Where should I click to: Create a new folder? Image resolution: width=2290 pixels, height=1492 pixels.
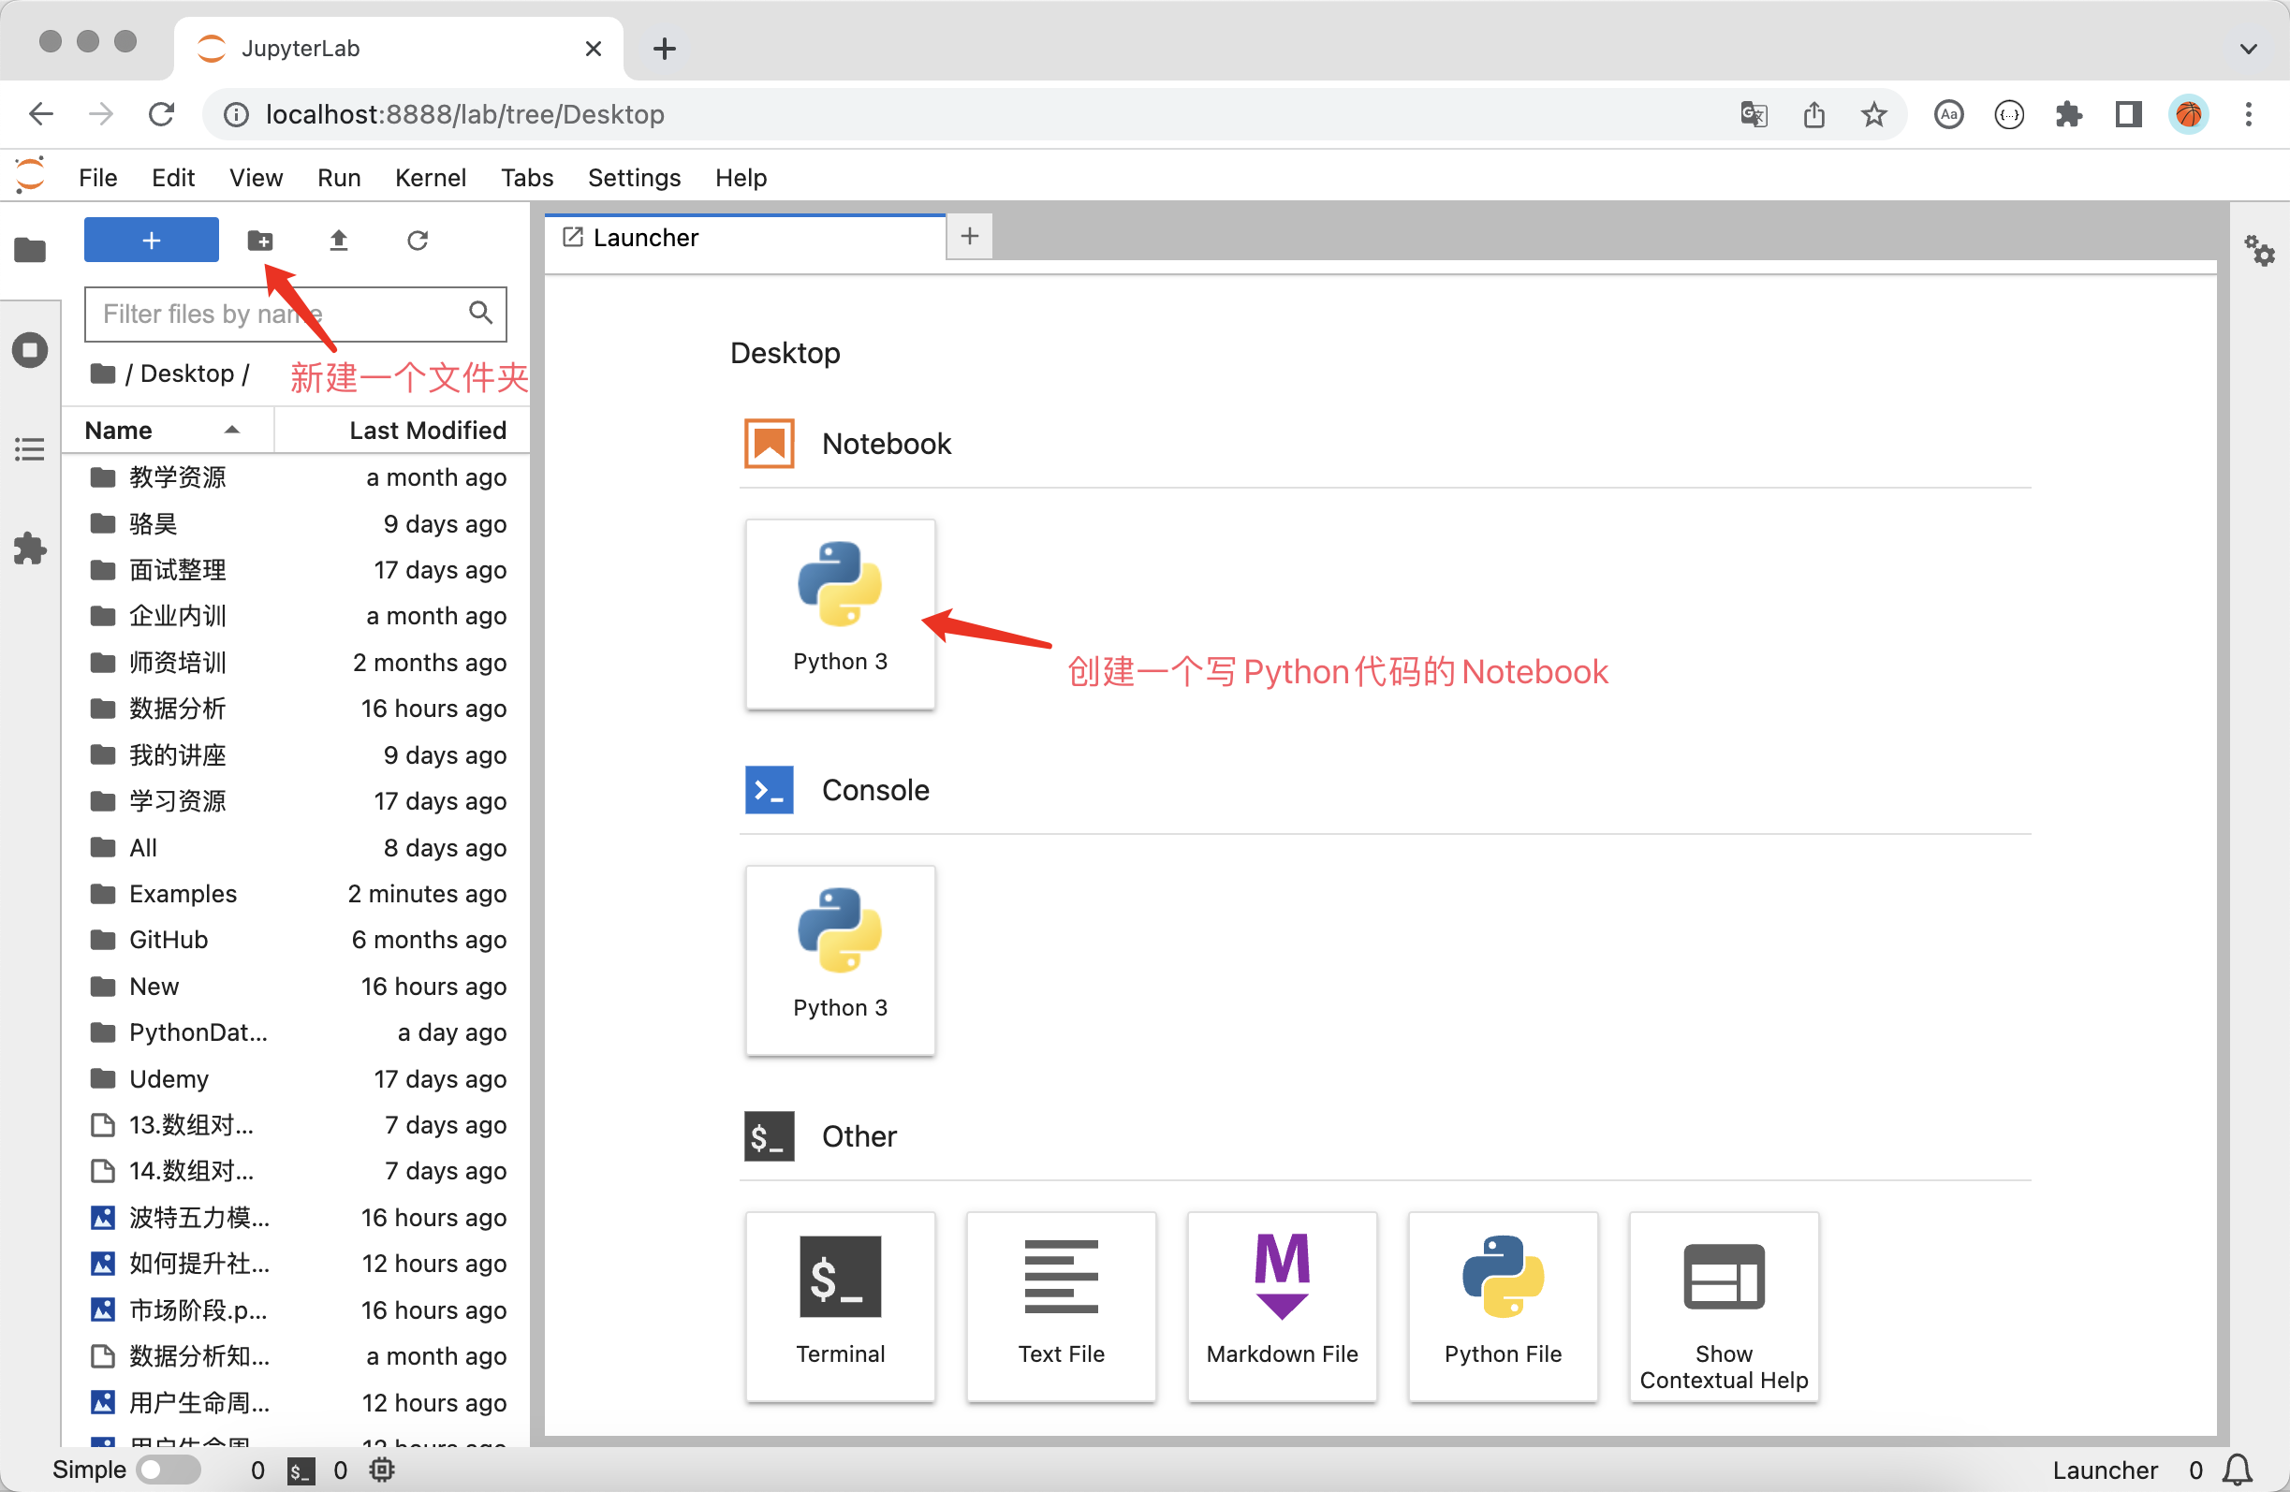tap(261, 241)
